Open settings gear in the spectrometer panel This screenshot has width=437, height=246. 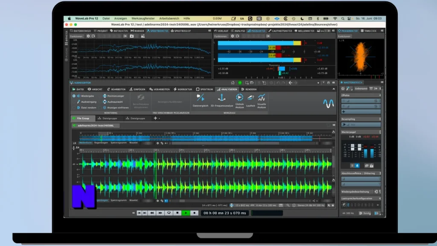point(88,36)
